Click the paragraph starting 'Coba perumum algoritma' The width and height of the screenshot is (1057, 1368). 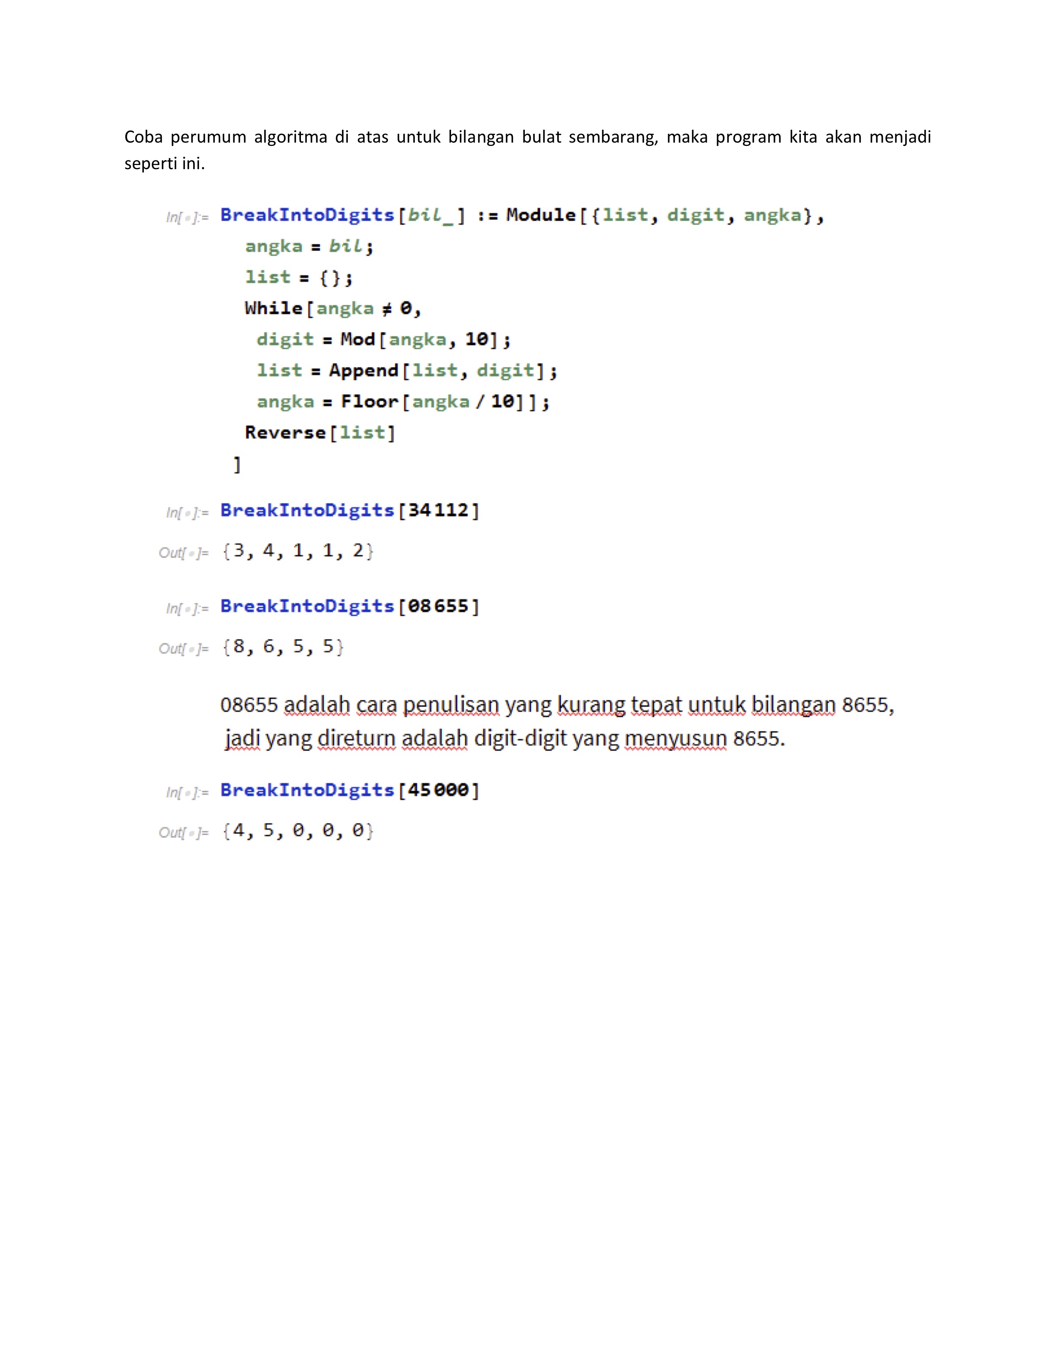point(528,150)
